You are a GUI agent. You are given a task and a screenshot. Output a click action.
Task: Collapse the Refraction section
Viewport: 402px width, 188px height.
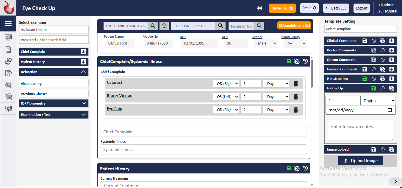pos(83,72)
